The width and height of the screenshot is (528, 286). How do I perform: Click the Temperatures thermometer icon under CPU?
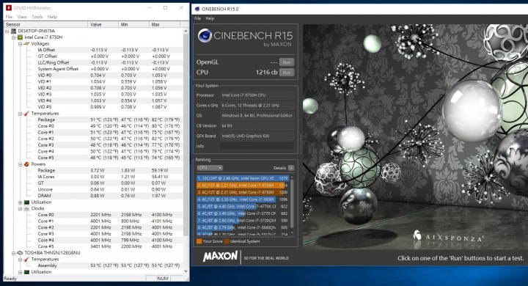pos(26,114)
